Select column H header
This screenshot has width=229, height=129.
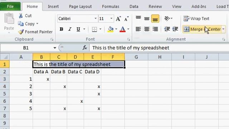160,57
